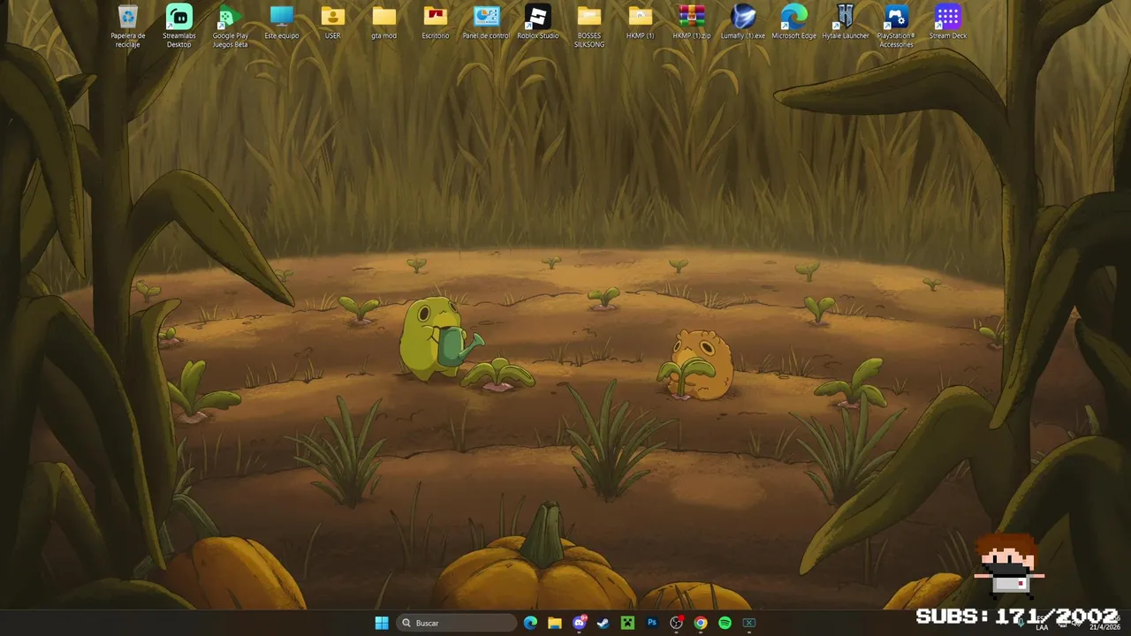Select the Lumafly (1).exe file
Screen dimensions: 1131x636
pyautogui.click(x=743, y=22)
